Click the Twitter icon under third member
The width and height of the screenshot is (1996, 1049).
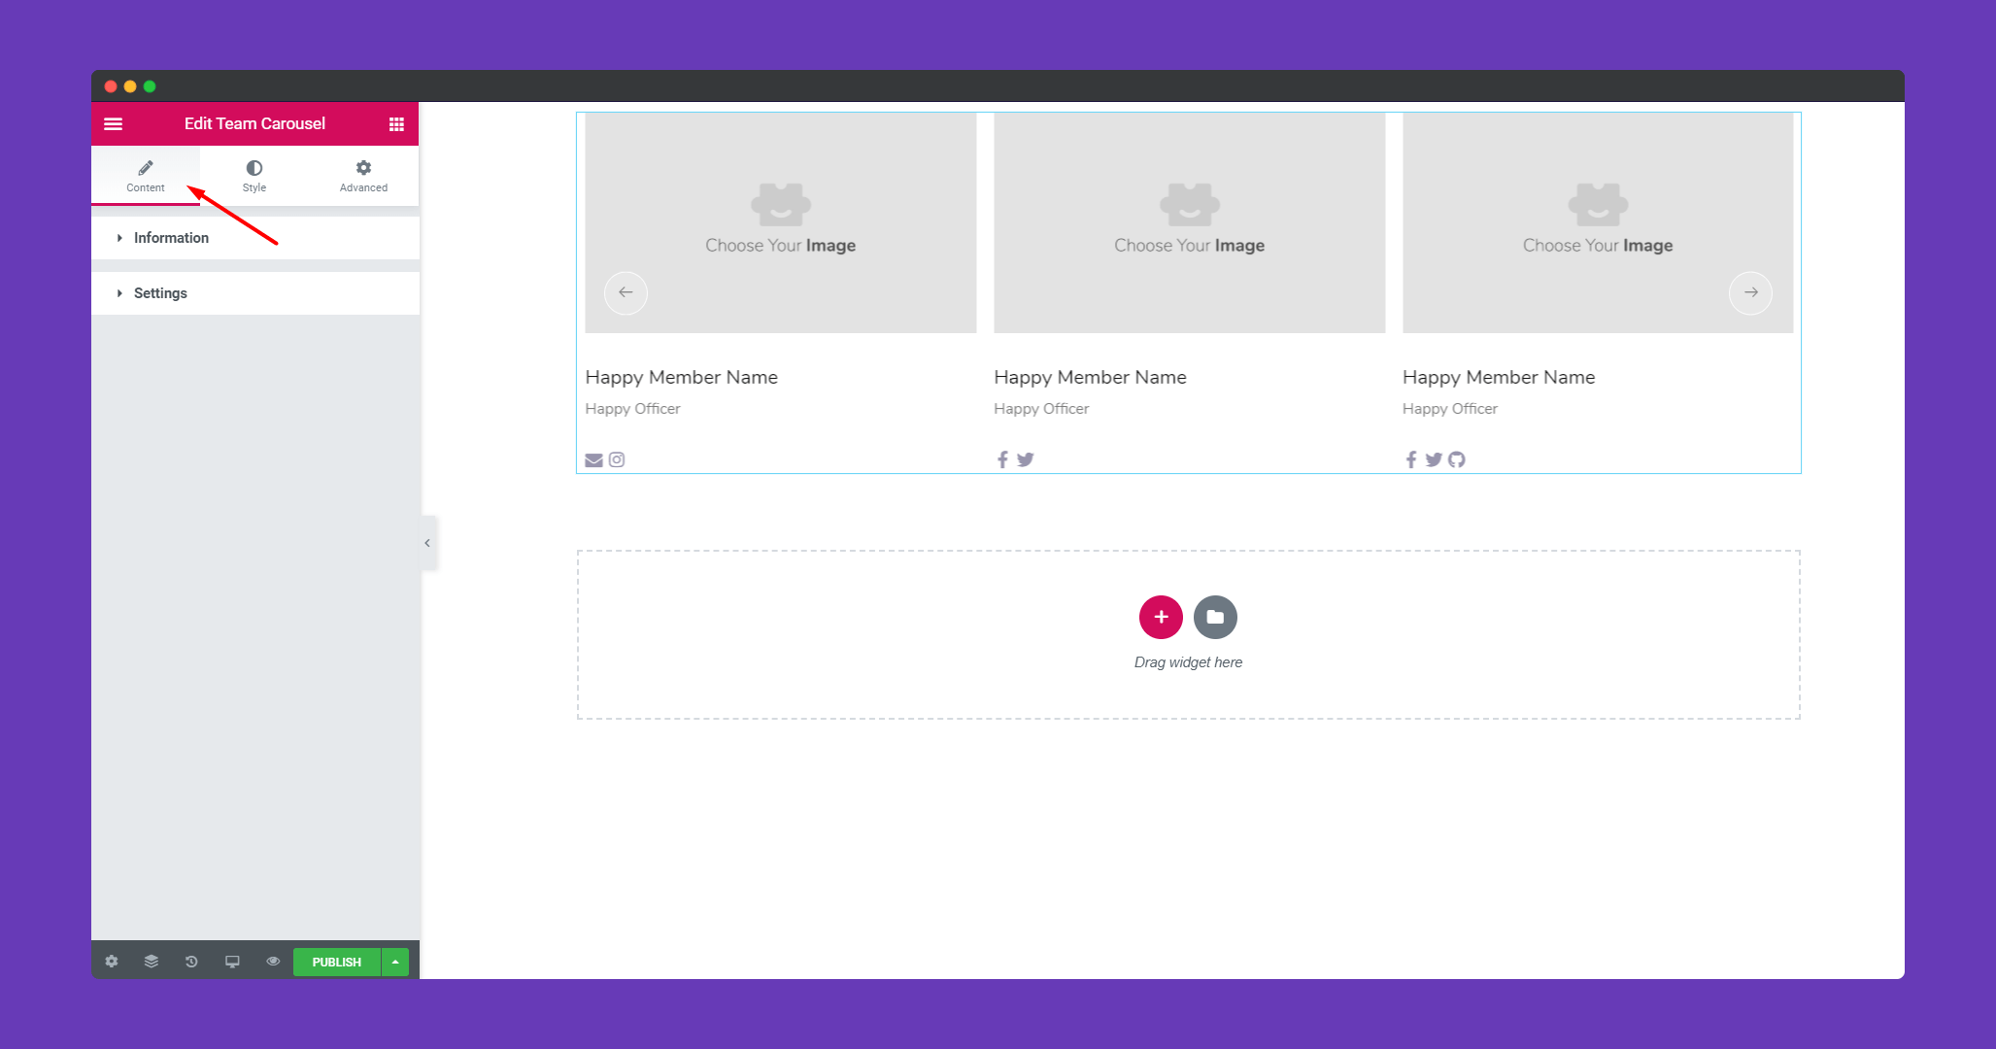1434,459
